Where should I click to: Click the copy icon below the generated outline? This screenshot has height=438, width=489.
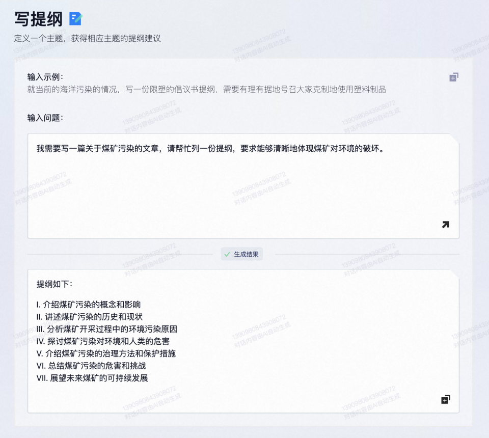coord(445,399)
